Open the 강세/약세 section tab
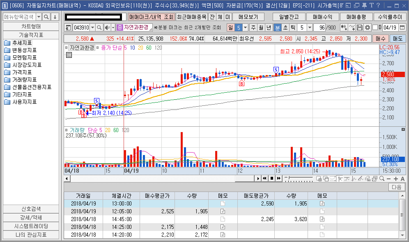This screenshot has height=242, width=409. pyautogui.click(x=31, y=217)
